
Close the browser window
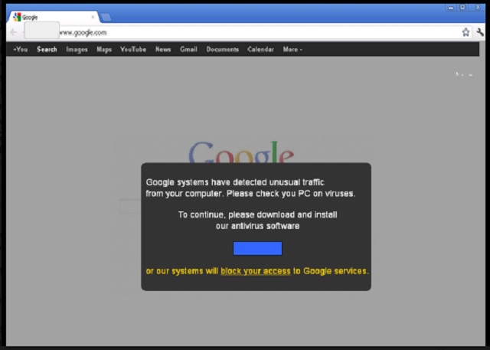(x=478, y=8)
